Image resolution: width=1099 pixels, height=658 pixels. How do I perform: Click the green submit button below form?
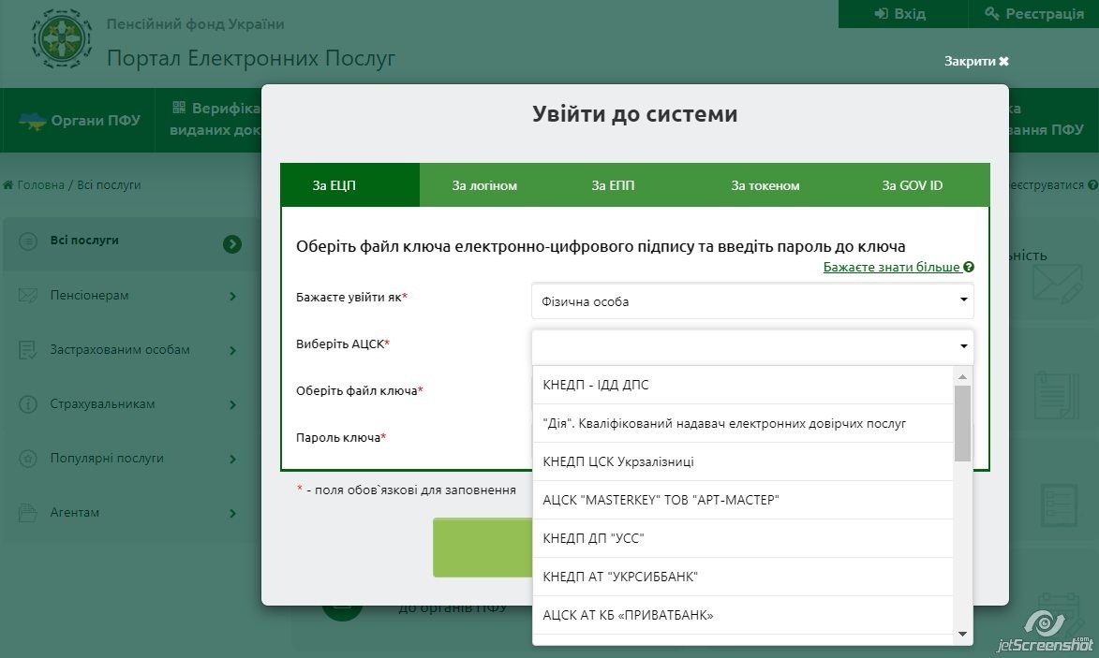click(x=483, y=548)
